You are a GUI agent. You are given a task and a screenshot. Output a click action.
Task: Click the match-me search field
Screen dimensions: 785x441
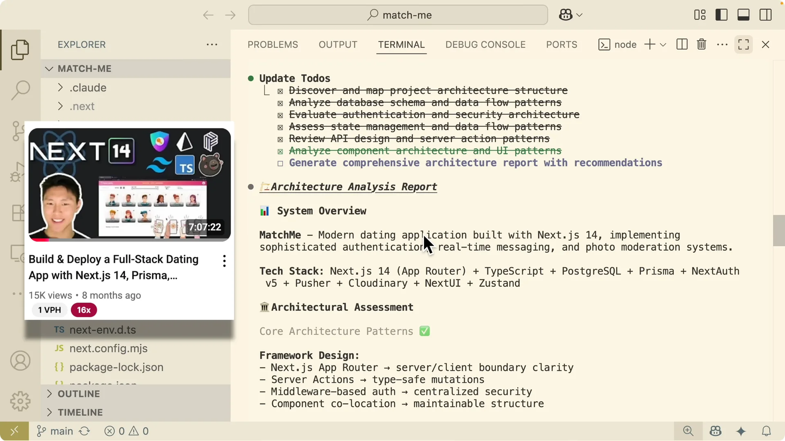[x=398, y=15]
